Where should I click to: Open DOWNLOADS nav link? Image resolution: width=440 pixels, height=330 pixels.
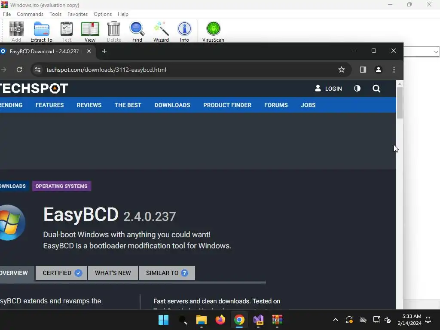point(172,105)
